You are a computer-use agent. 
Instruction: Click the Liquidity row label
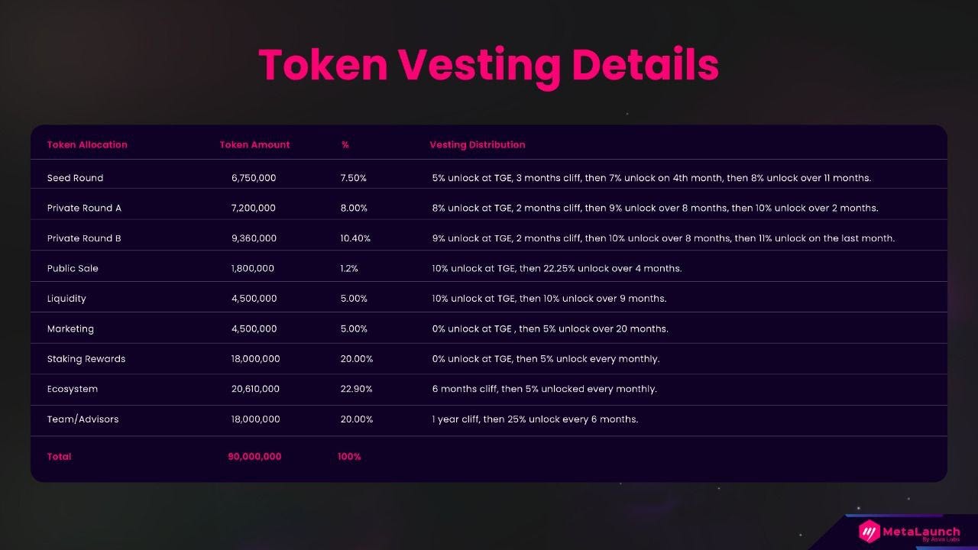[x=66, y=299]
